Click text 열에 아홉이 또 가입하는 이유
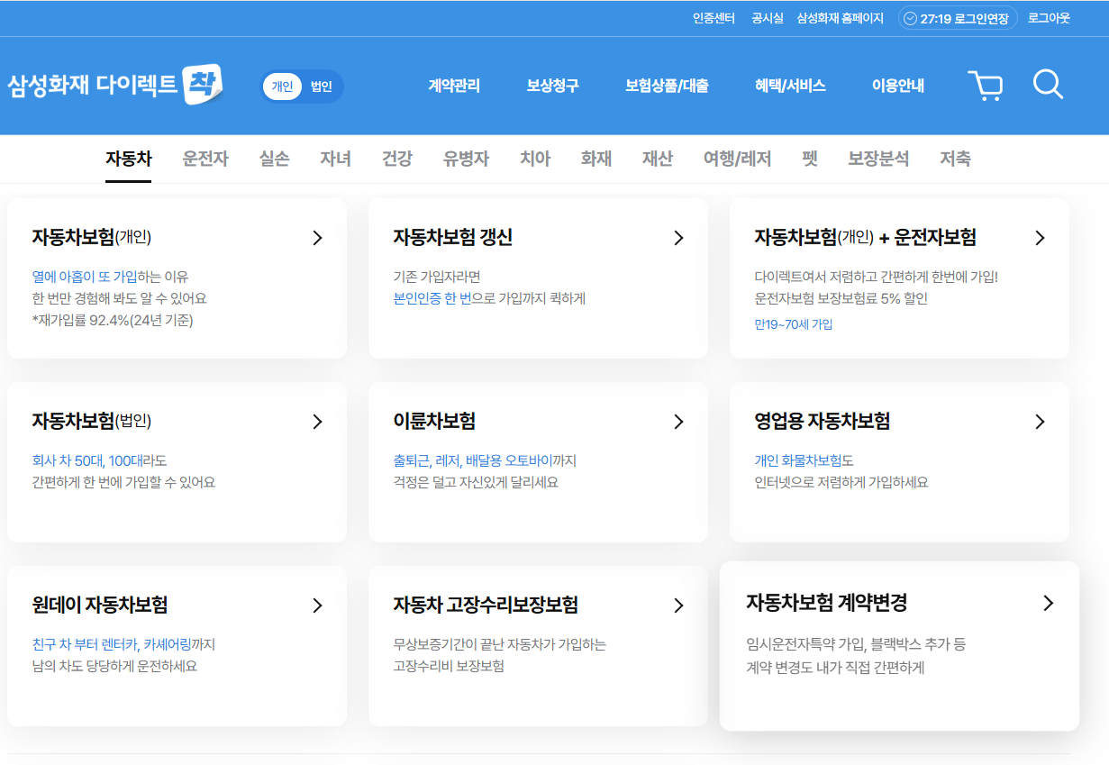 pyautogui.click(x=110, y=277)
